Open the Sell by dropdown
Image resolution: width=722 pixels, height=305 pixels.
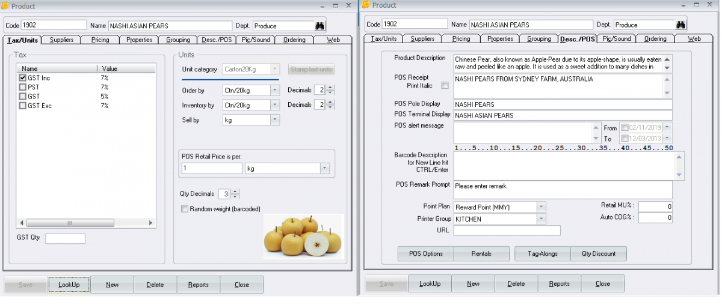click(274, 120)
